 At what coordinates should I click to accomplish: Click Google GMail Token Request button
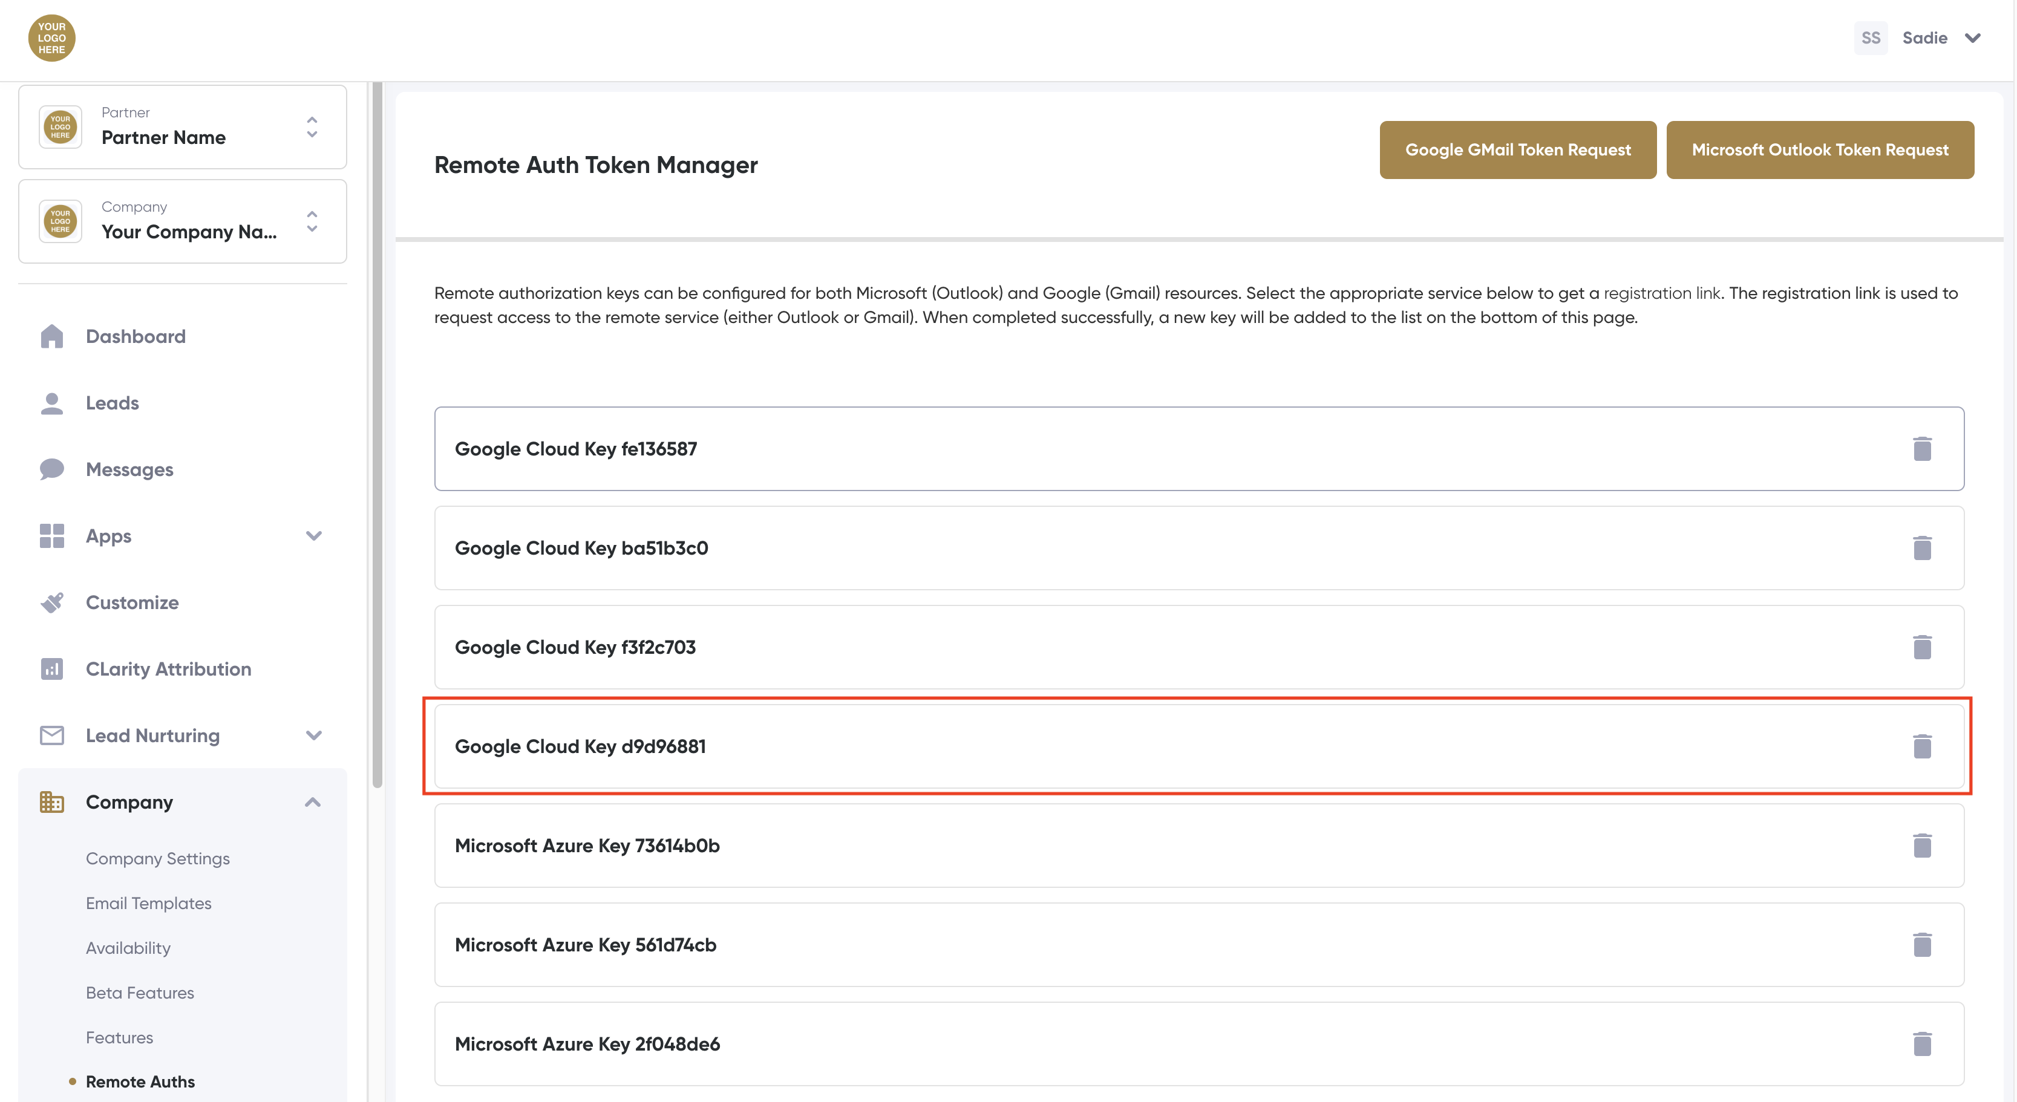point(1517,149)
